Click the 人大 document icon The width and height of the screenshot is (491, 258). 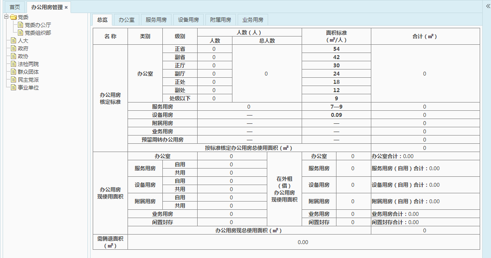click(x=13, y=40)
